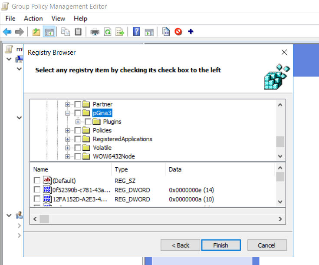The image size is (319, 265).
Task: Check the Policies key checkbox
Action: coord(78,130)
